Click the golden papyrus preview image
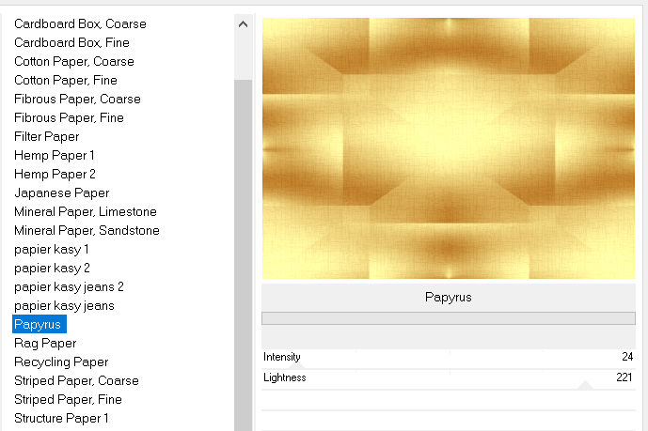Screen dimensions: 648x431 click(449, 148)
